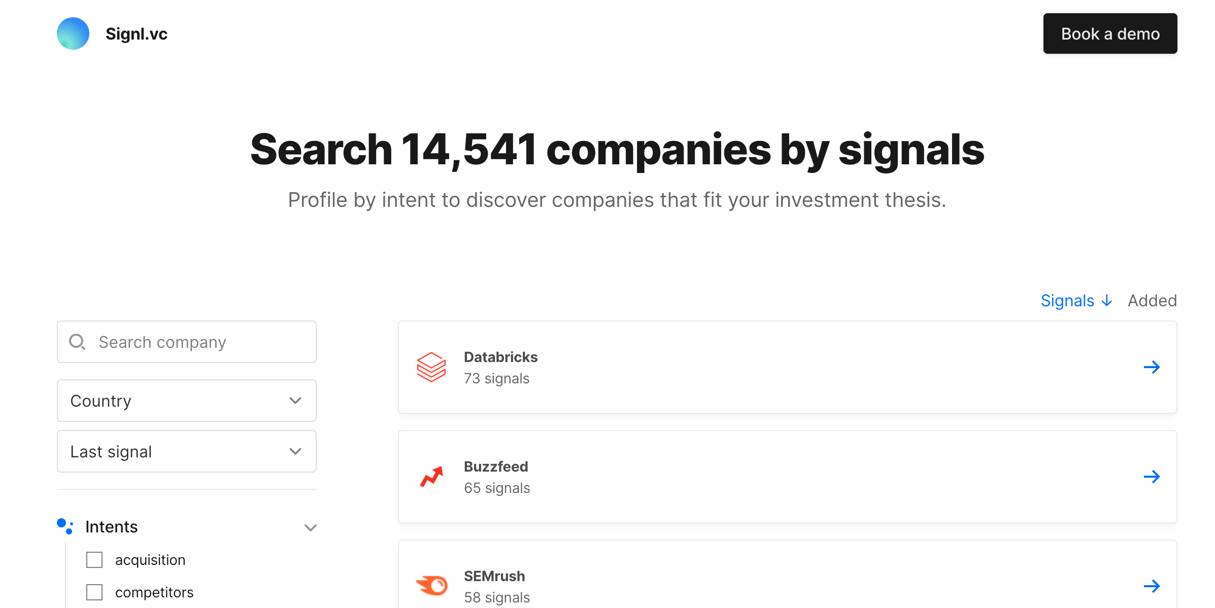1215x608 pixels.
Task: Open the Last signal dropdown
Action: coord(187,451)
